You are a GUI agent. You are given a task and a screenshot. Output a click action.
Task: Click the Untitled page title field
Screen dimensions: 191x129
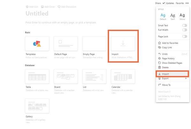pyautogui.click(x=37, y=13)
